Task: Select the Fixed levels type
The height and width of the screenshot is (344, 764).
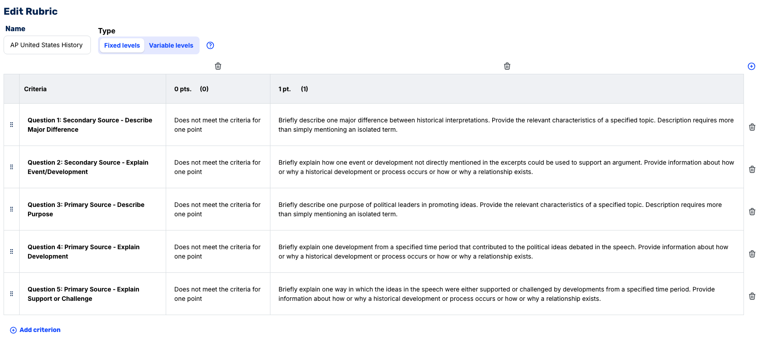Action: [122, 45]
